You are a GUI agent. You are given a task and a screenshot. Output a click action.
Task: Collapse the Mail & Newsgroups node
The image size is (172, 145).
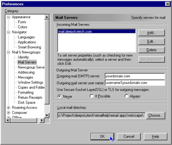(x=8, y=52)
